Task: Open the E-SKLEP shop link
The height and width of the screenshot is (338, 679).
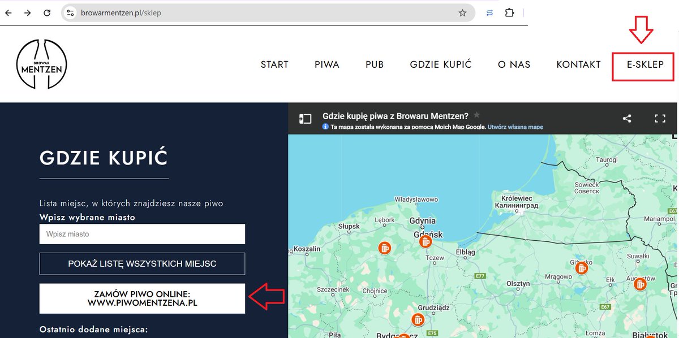Action: click(x=645, y=64)
